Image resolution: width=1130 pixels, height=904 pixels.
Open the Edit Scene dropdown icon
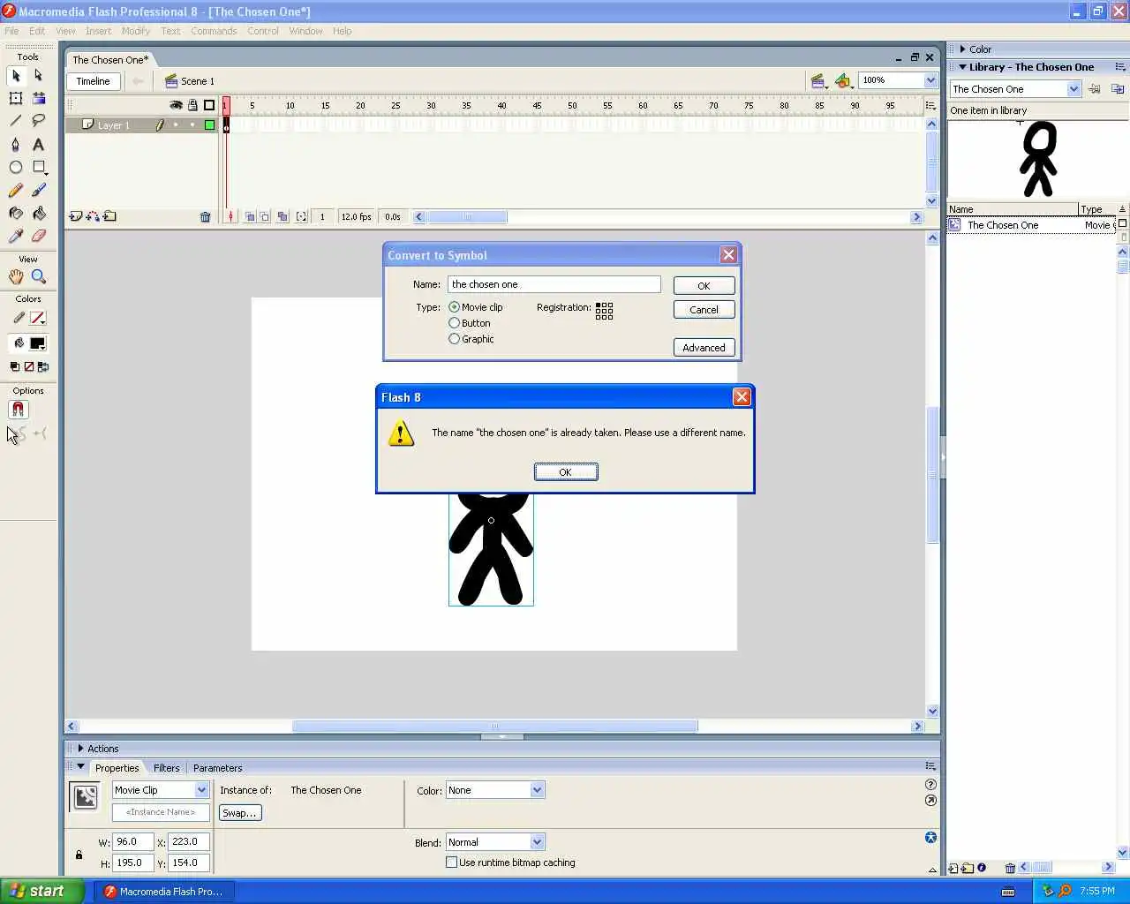point(819,81)
